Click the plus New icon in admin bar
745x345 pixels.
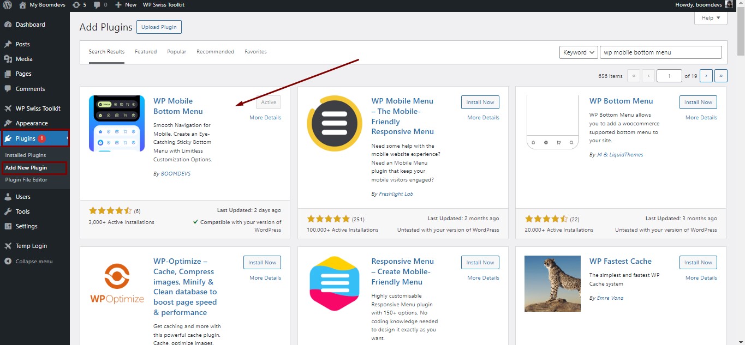click(118, 4)
